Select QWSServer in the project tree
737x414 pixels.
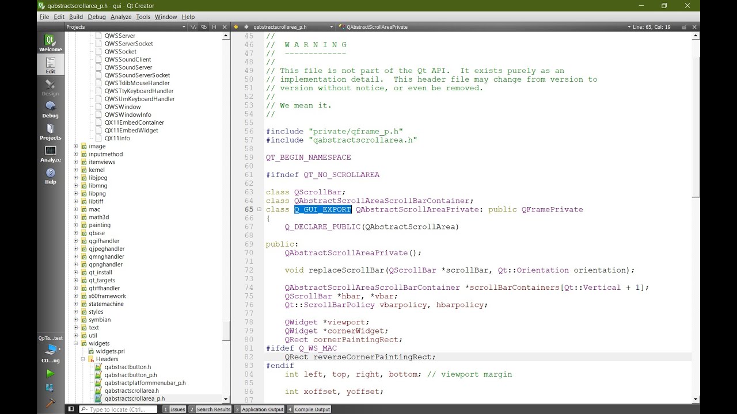(120, 36)
